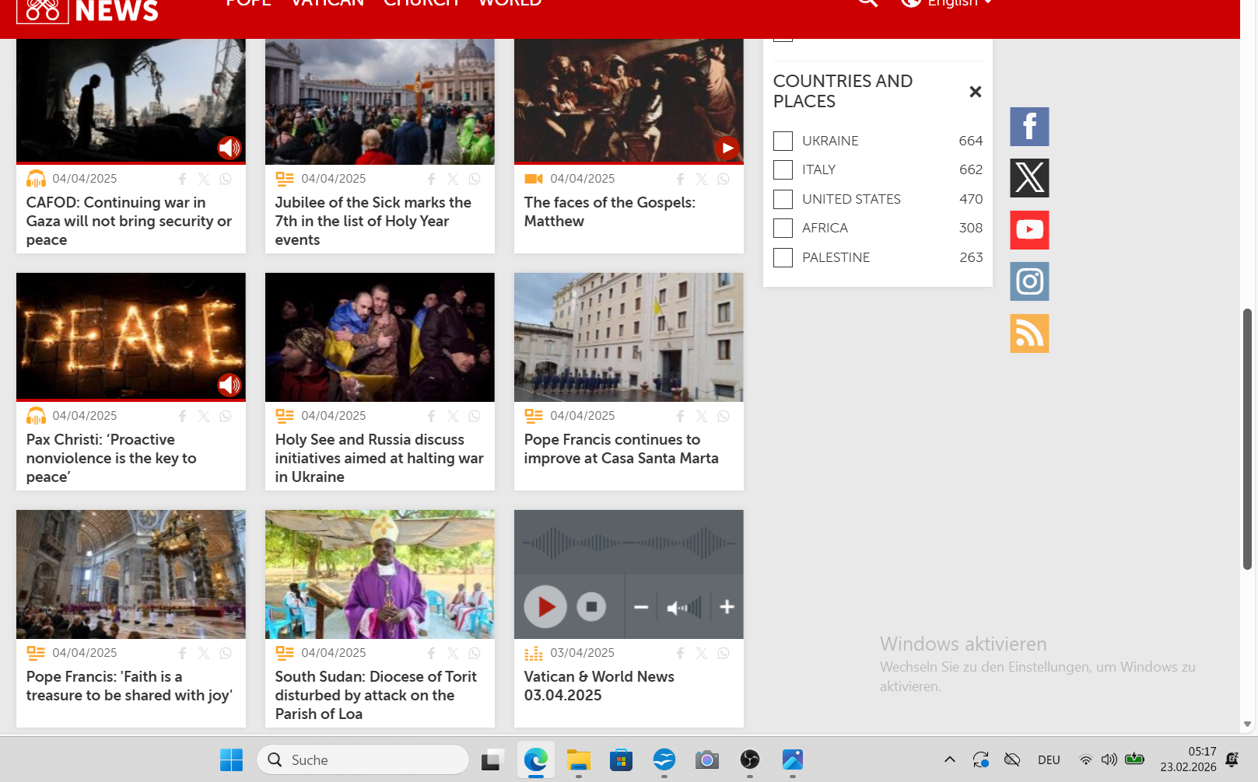
Task: Click the Windows taskbar Suche search box
Action: point(363,759)
